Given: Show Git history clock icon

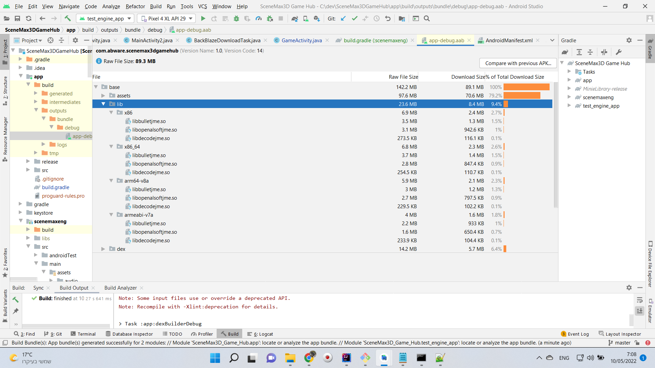Looking at the screenshot, I should 377,19.
